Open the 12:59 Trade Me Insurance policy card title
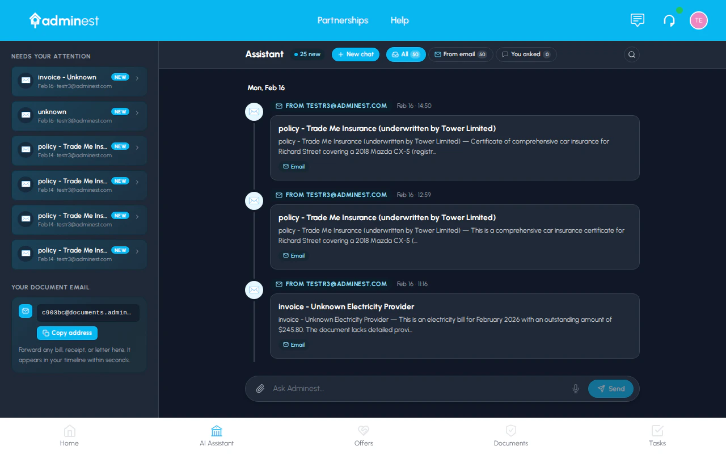Viewport: 726px width, 454px height. pos(387,218)
